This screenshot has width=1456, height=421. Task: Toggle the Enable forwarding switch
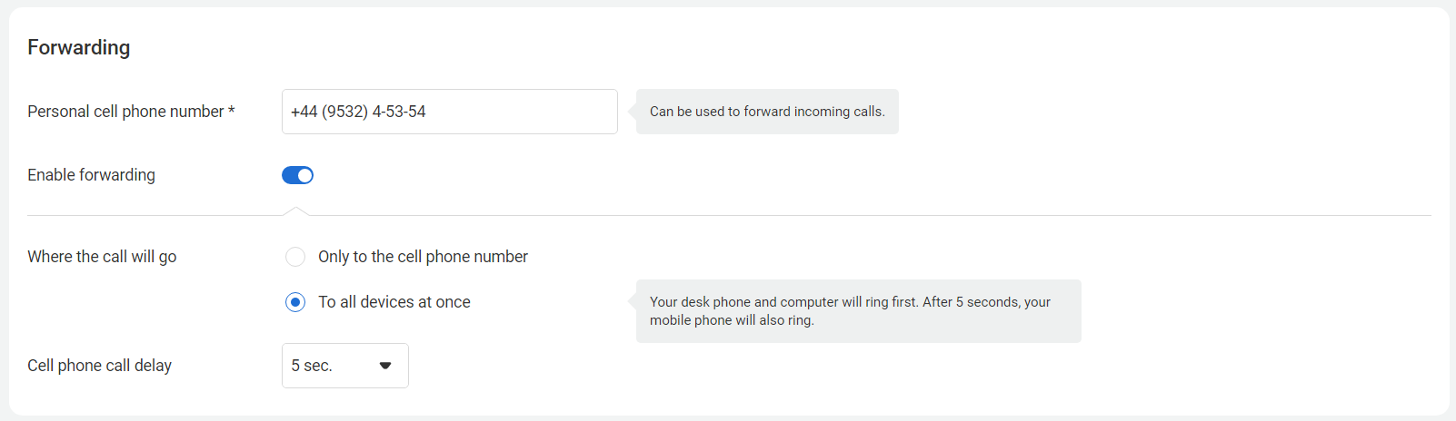297,175
